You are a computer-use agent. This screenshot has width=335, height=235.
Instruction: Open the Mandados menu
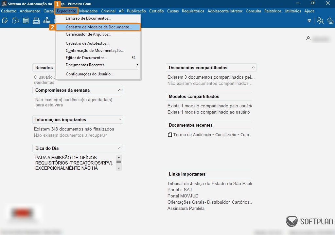point(88,11)
